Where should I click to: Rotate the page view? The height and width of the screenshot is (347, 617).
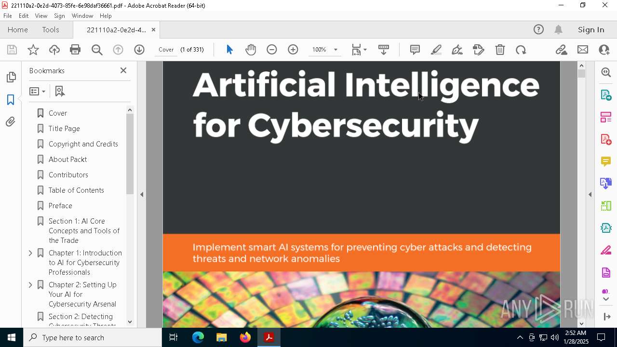coord(521,50)
